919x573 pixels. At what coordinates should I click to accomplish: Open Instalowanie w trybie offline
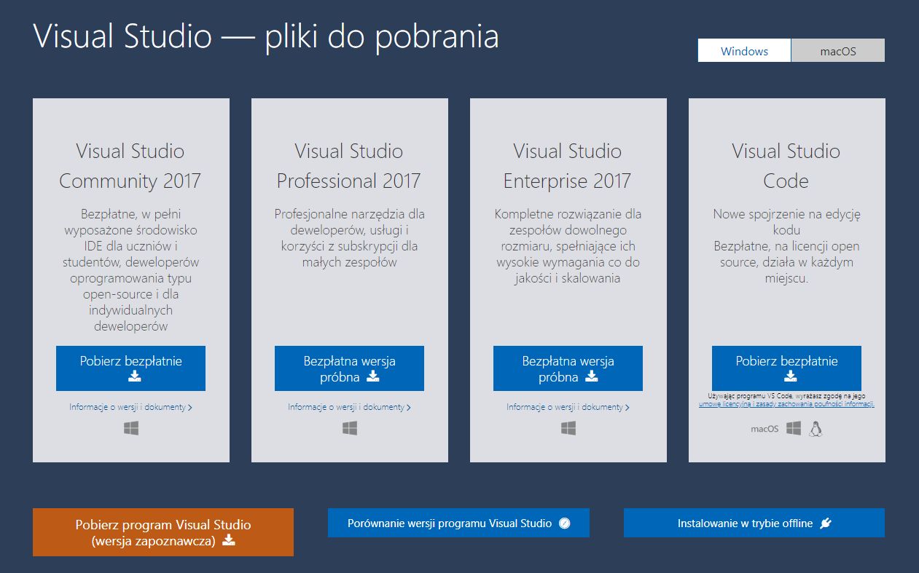(754, 523)
